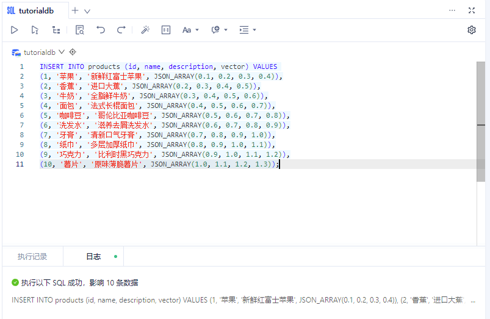Add a new SQL tab with plus icon
Image resolution: width=490 pixels, height=319 pixels.
75,10
